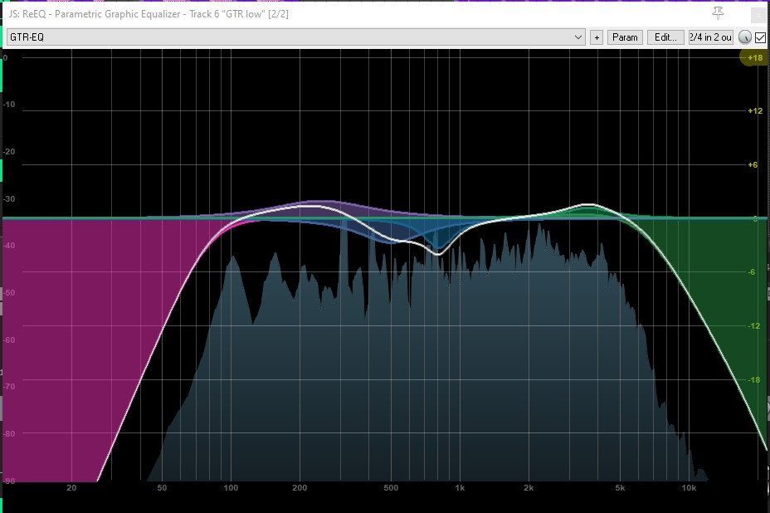Click the 1k frequency axis label
Screen dimensions: 770x513
460,487
